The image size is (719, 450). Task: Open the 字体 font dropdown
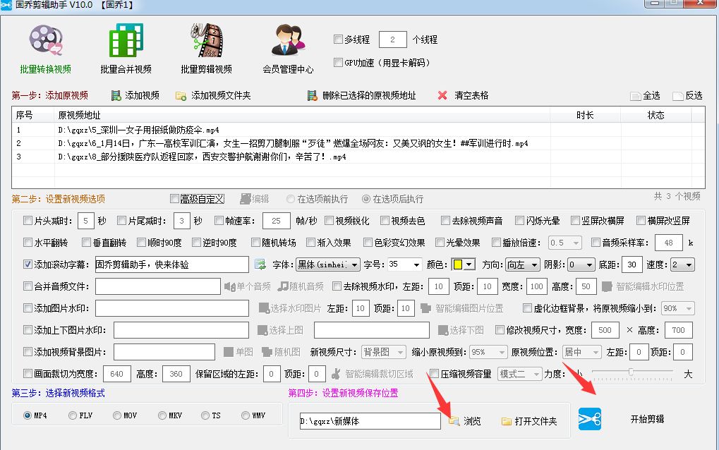coord(328,264)
